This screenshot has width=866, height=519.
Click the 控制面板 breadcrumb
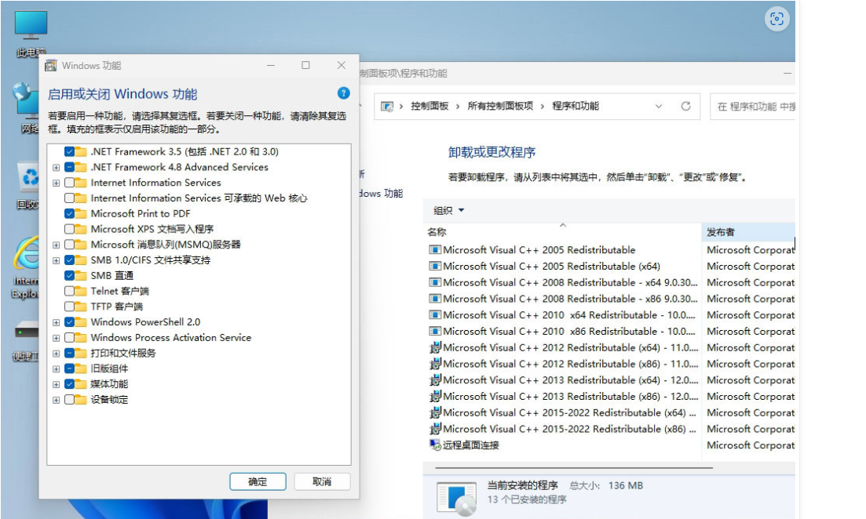[429, 106]
